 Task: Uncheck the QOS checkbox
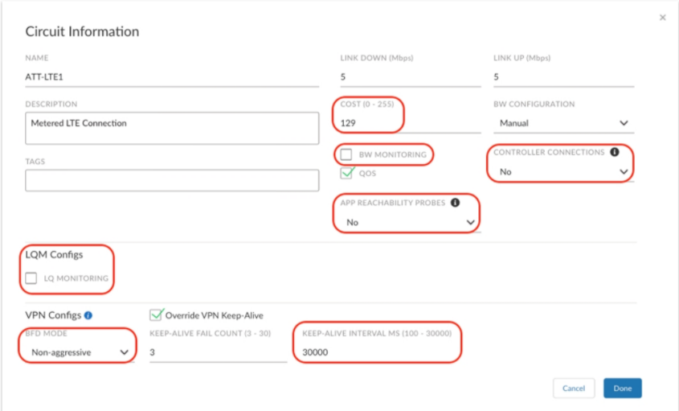[x=346, y=172]
